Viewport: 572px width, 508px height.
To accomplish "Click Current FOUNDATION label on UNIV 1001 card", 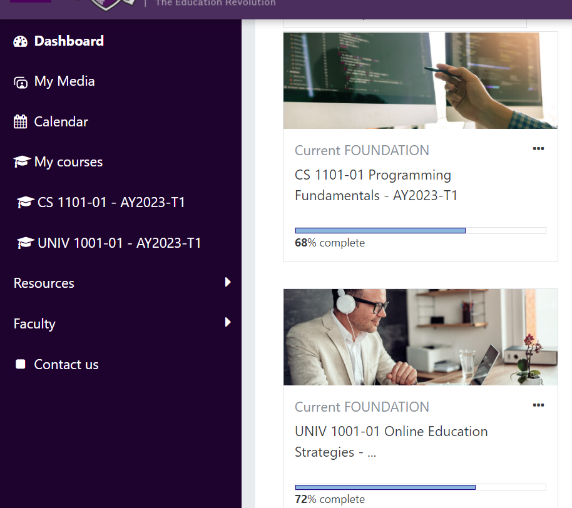I will pyautogui.click(x=362, y=407).
